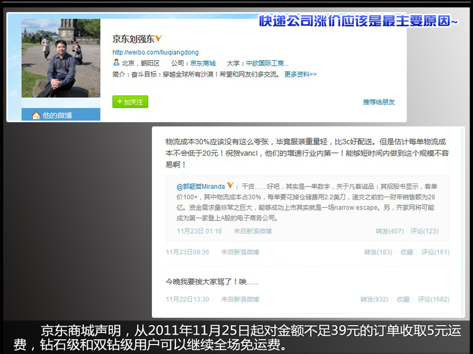The height and width of the screenshot is (354, 473).
Task: Click the 推荐给朋友 link
Action: coord(379,102)
